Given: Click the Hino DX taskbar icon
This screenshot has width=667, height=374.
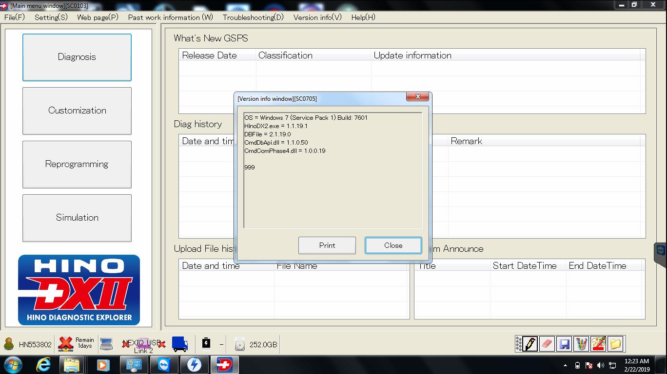Looking at the screenshot, I should (224, 364).
